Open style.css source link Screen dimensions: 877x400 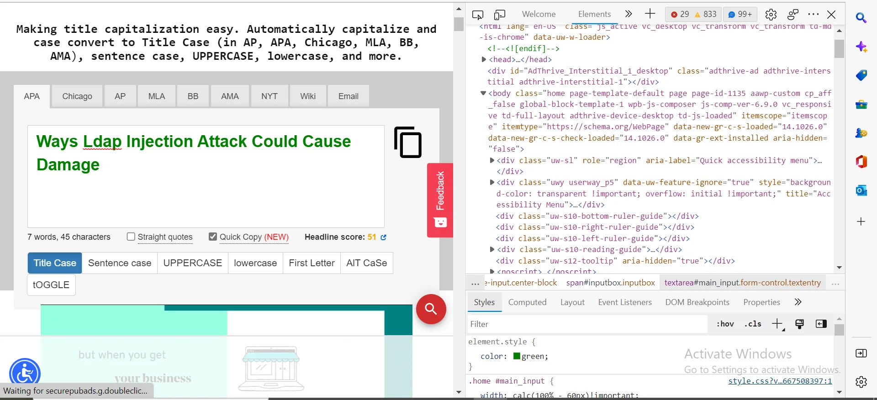tap(780, 381)
